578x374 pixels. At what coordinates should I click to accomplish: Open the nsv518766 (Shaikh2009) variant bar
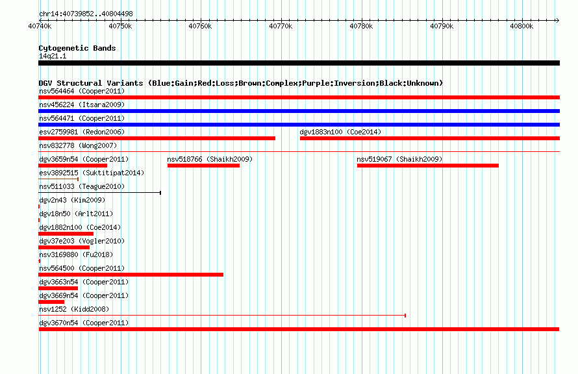[203, 166]
